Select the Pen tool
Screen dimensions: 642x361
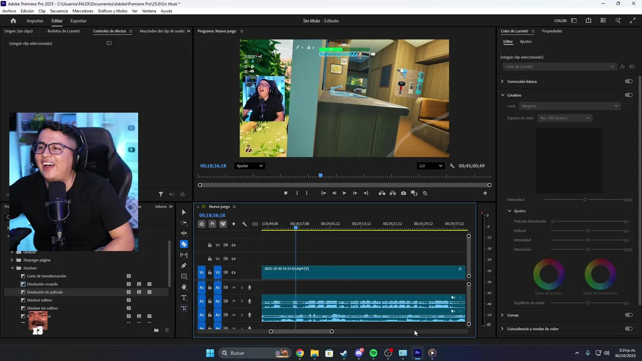184,266
